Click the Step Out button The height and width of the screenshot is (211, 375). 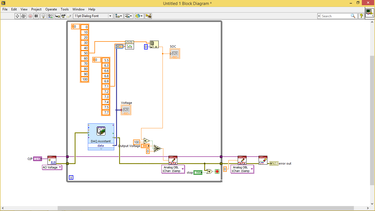[x=69, y=16]
